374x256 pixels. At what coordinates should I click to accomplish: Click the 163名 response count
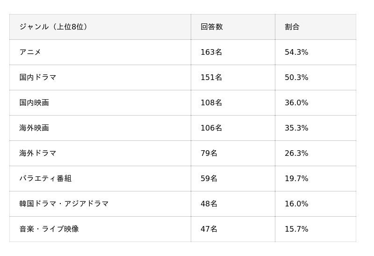pos(211,52)
